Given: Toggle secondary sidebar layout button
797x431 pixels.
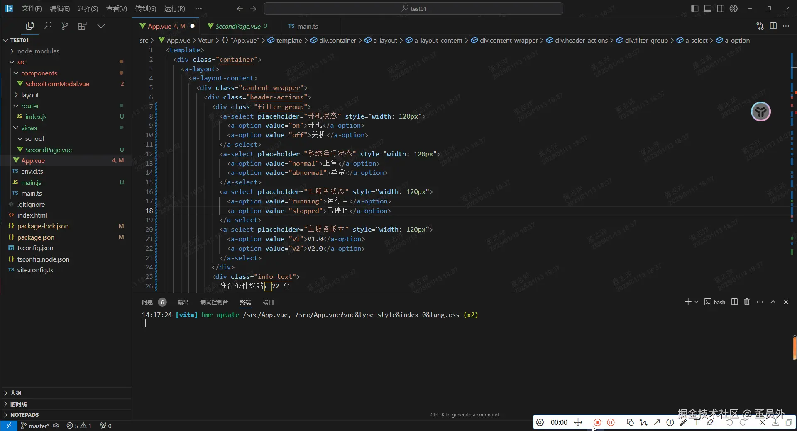Looking at the screenshot, I should (721, 8).
